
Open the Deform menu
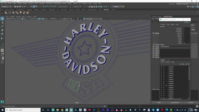coord(75,3)
